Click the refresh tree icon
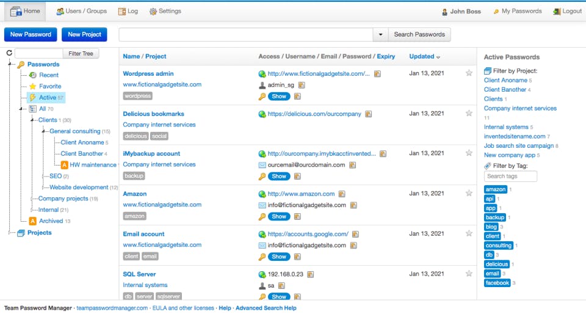 pyautogui.click(x=9, y=53)
